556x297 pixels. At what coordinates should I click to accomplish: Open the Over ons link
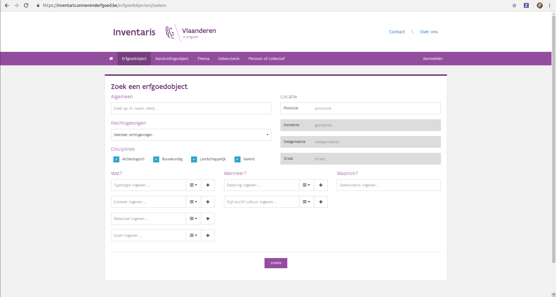[429, 32]
